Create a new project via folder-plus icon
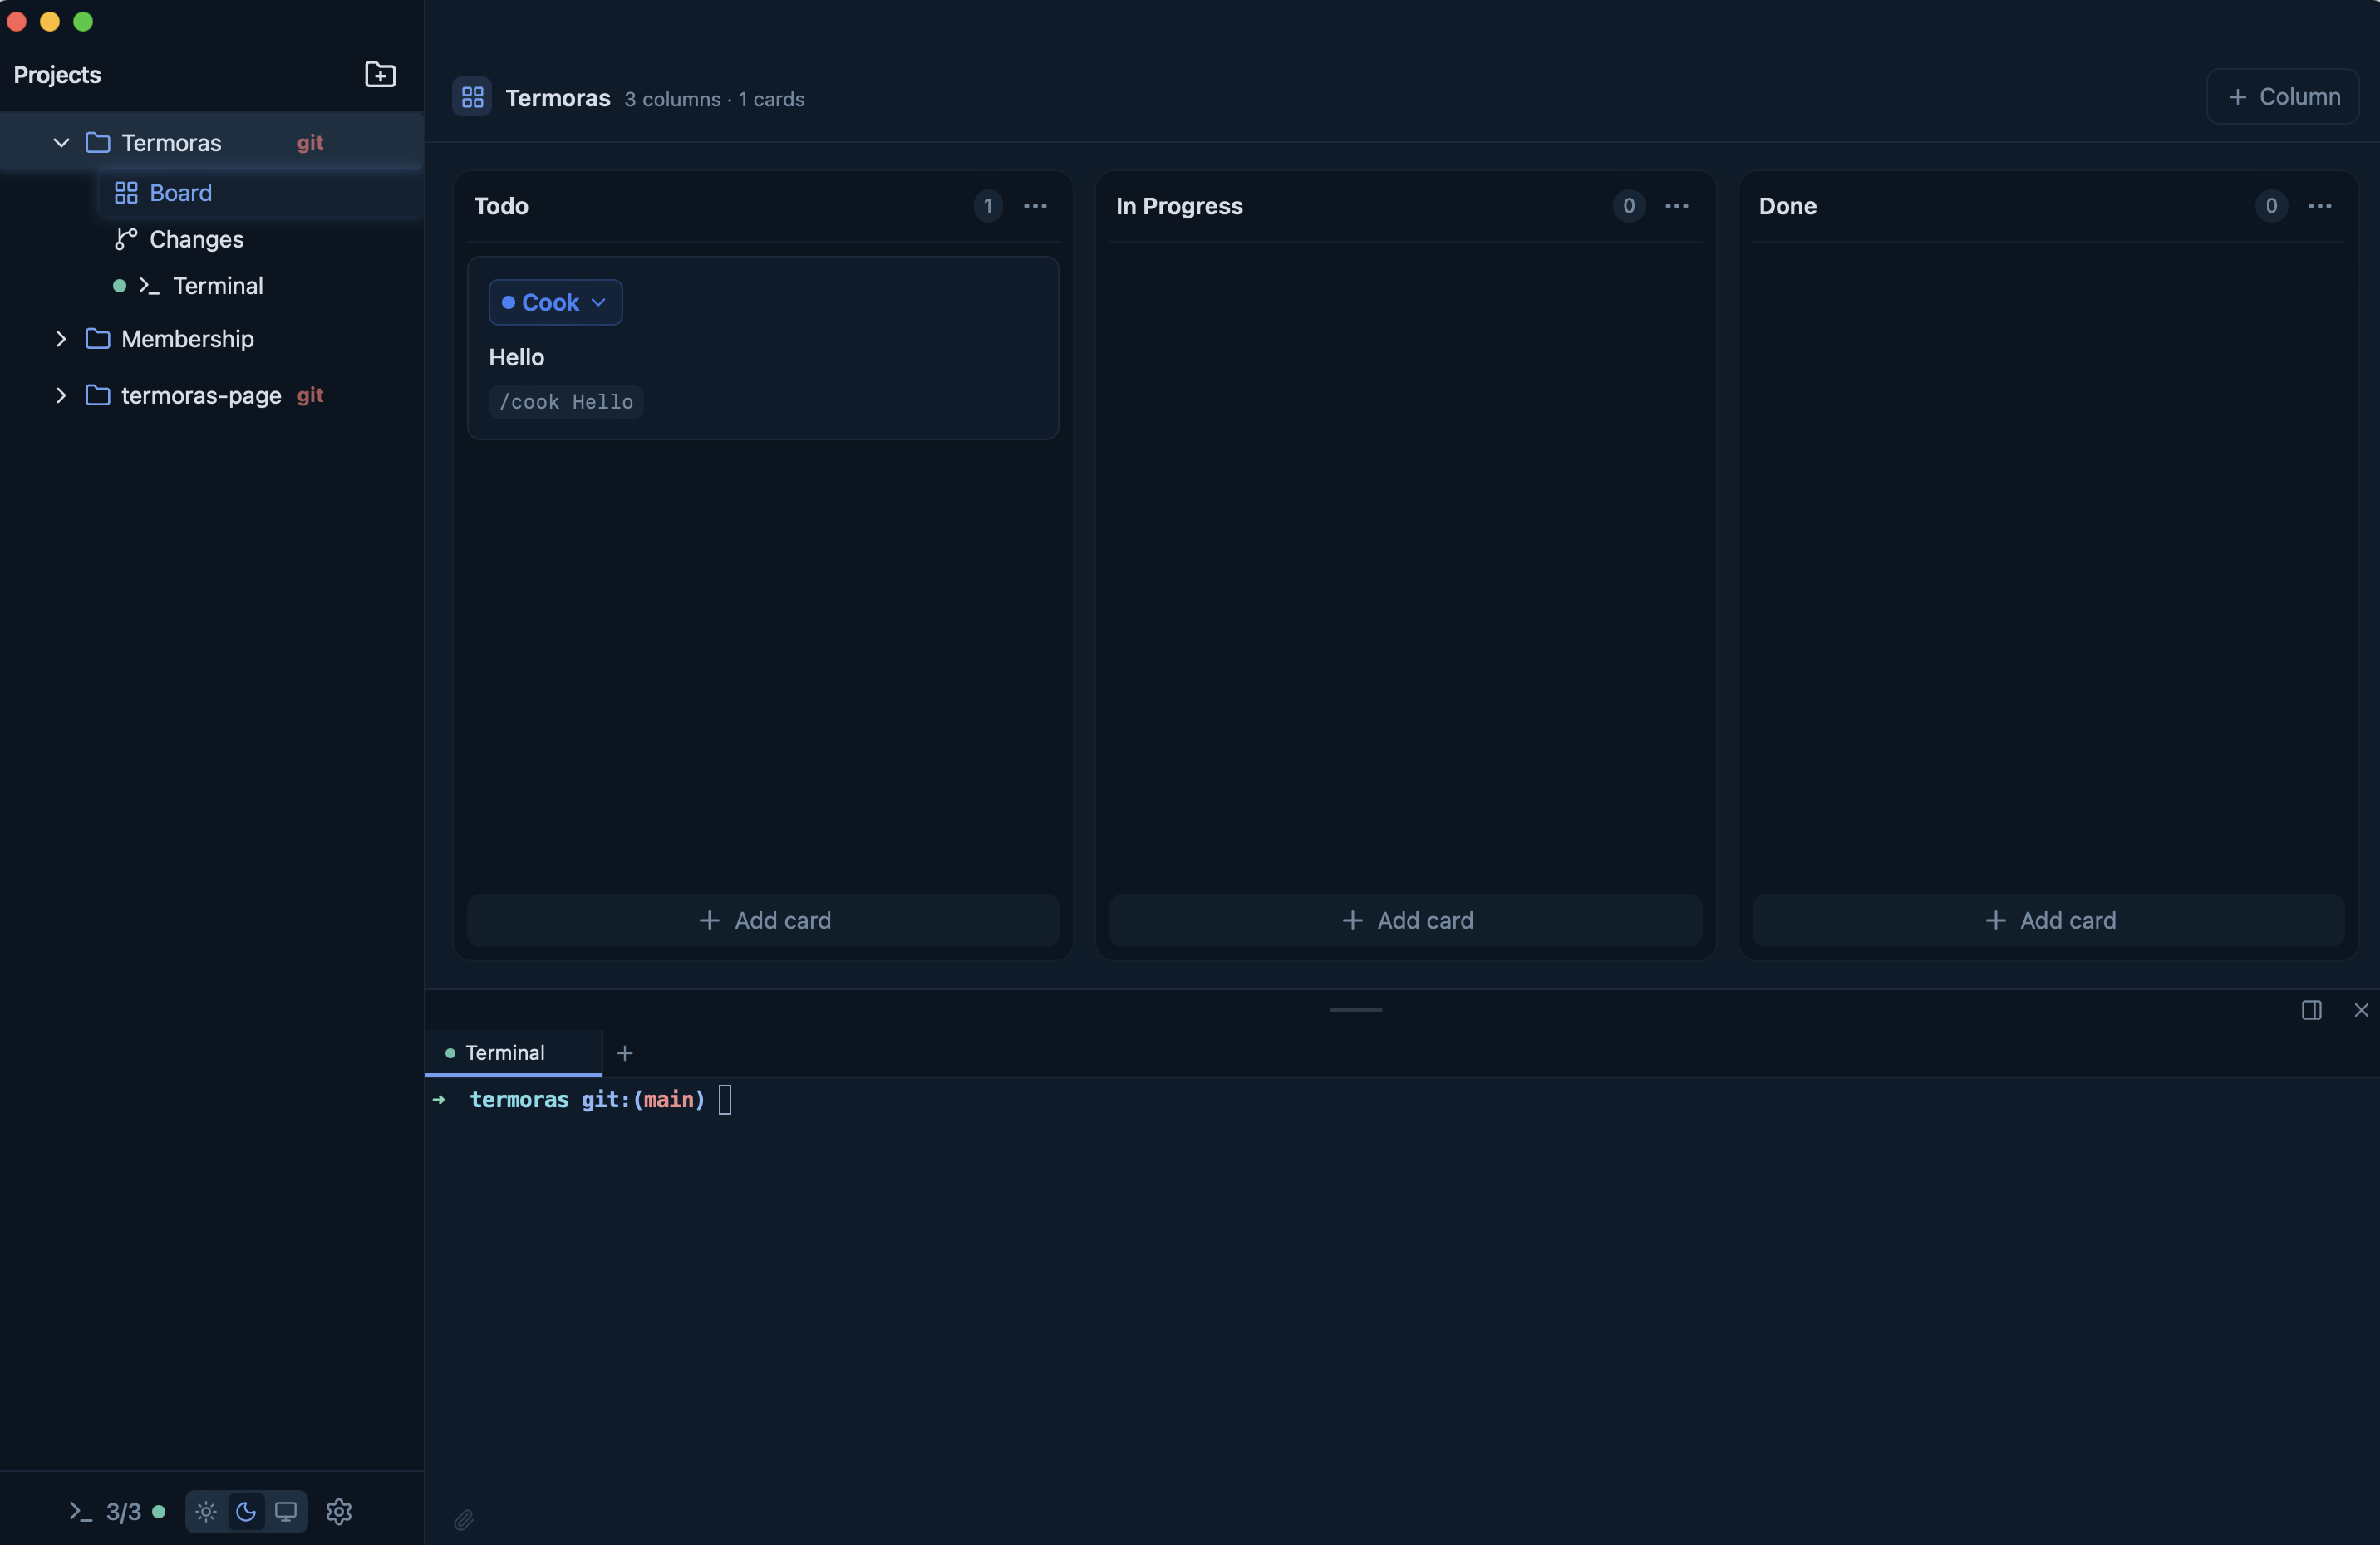This screenshot has width=2380, height=1545. click(x=381, y=74)
